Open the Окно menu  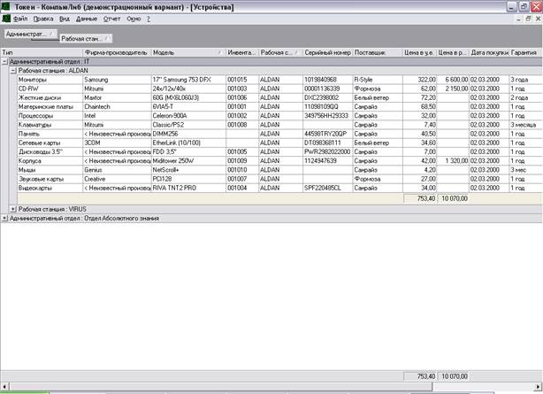134,18
